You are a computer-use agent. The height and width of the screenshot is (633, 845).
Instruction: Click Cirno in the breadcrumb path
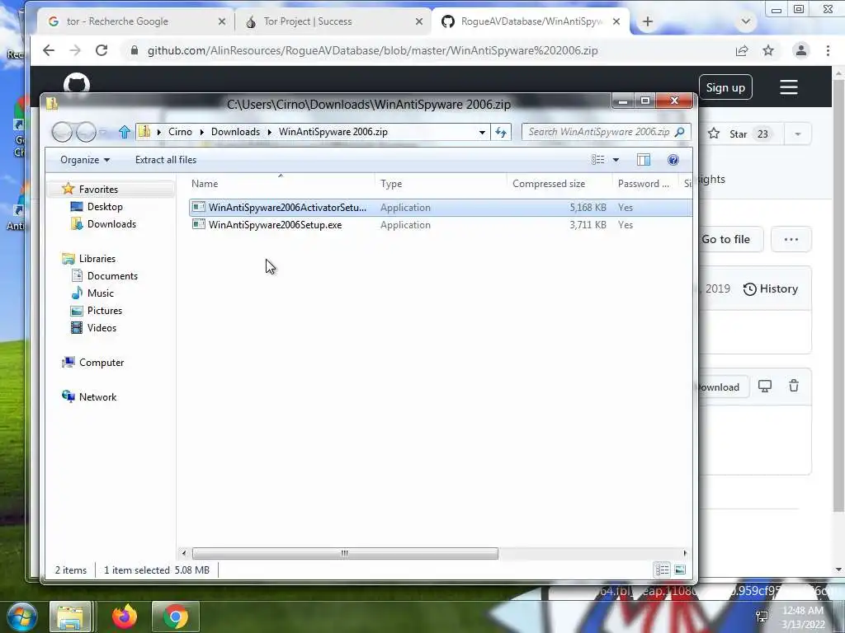pyautogui.click(x=180, y=132)
